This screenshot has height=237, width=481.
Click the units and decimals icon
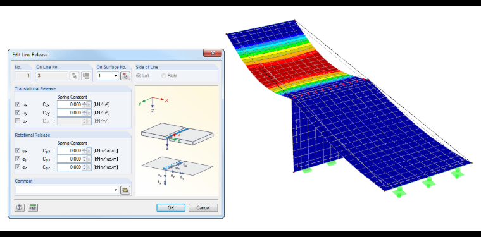tap(32, 207)
